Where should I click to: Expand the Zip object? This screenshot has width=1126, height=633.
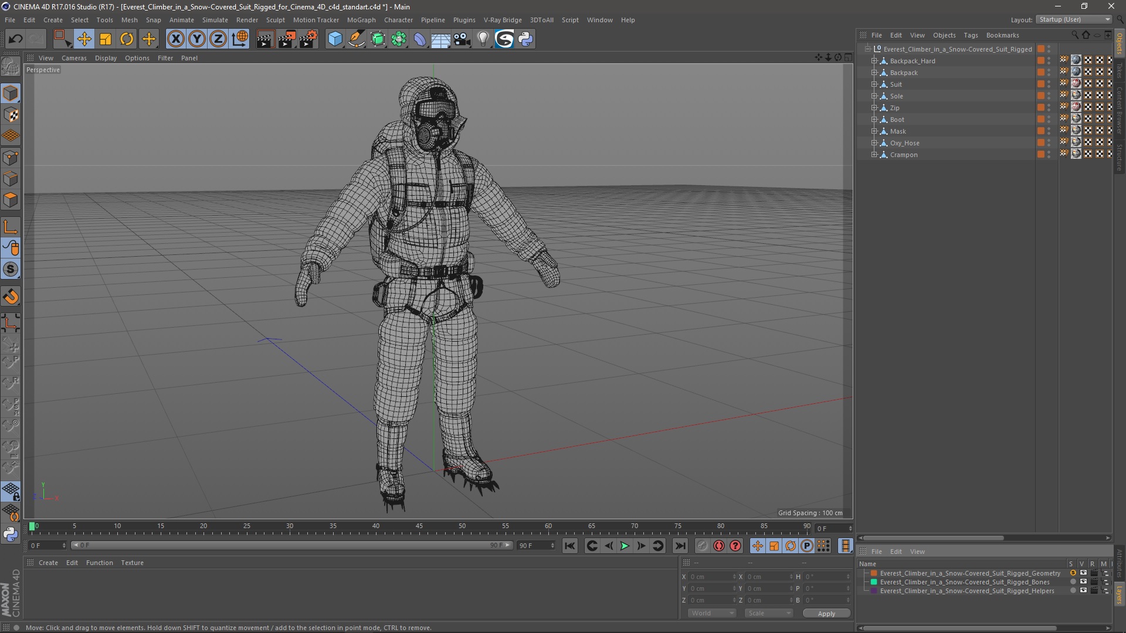874,108
